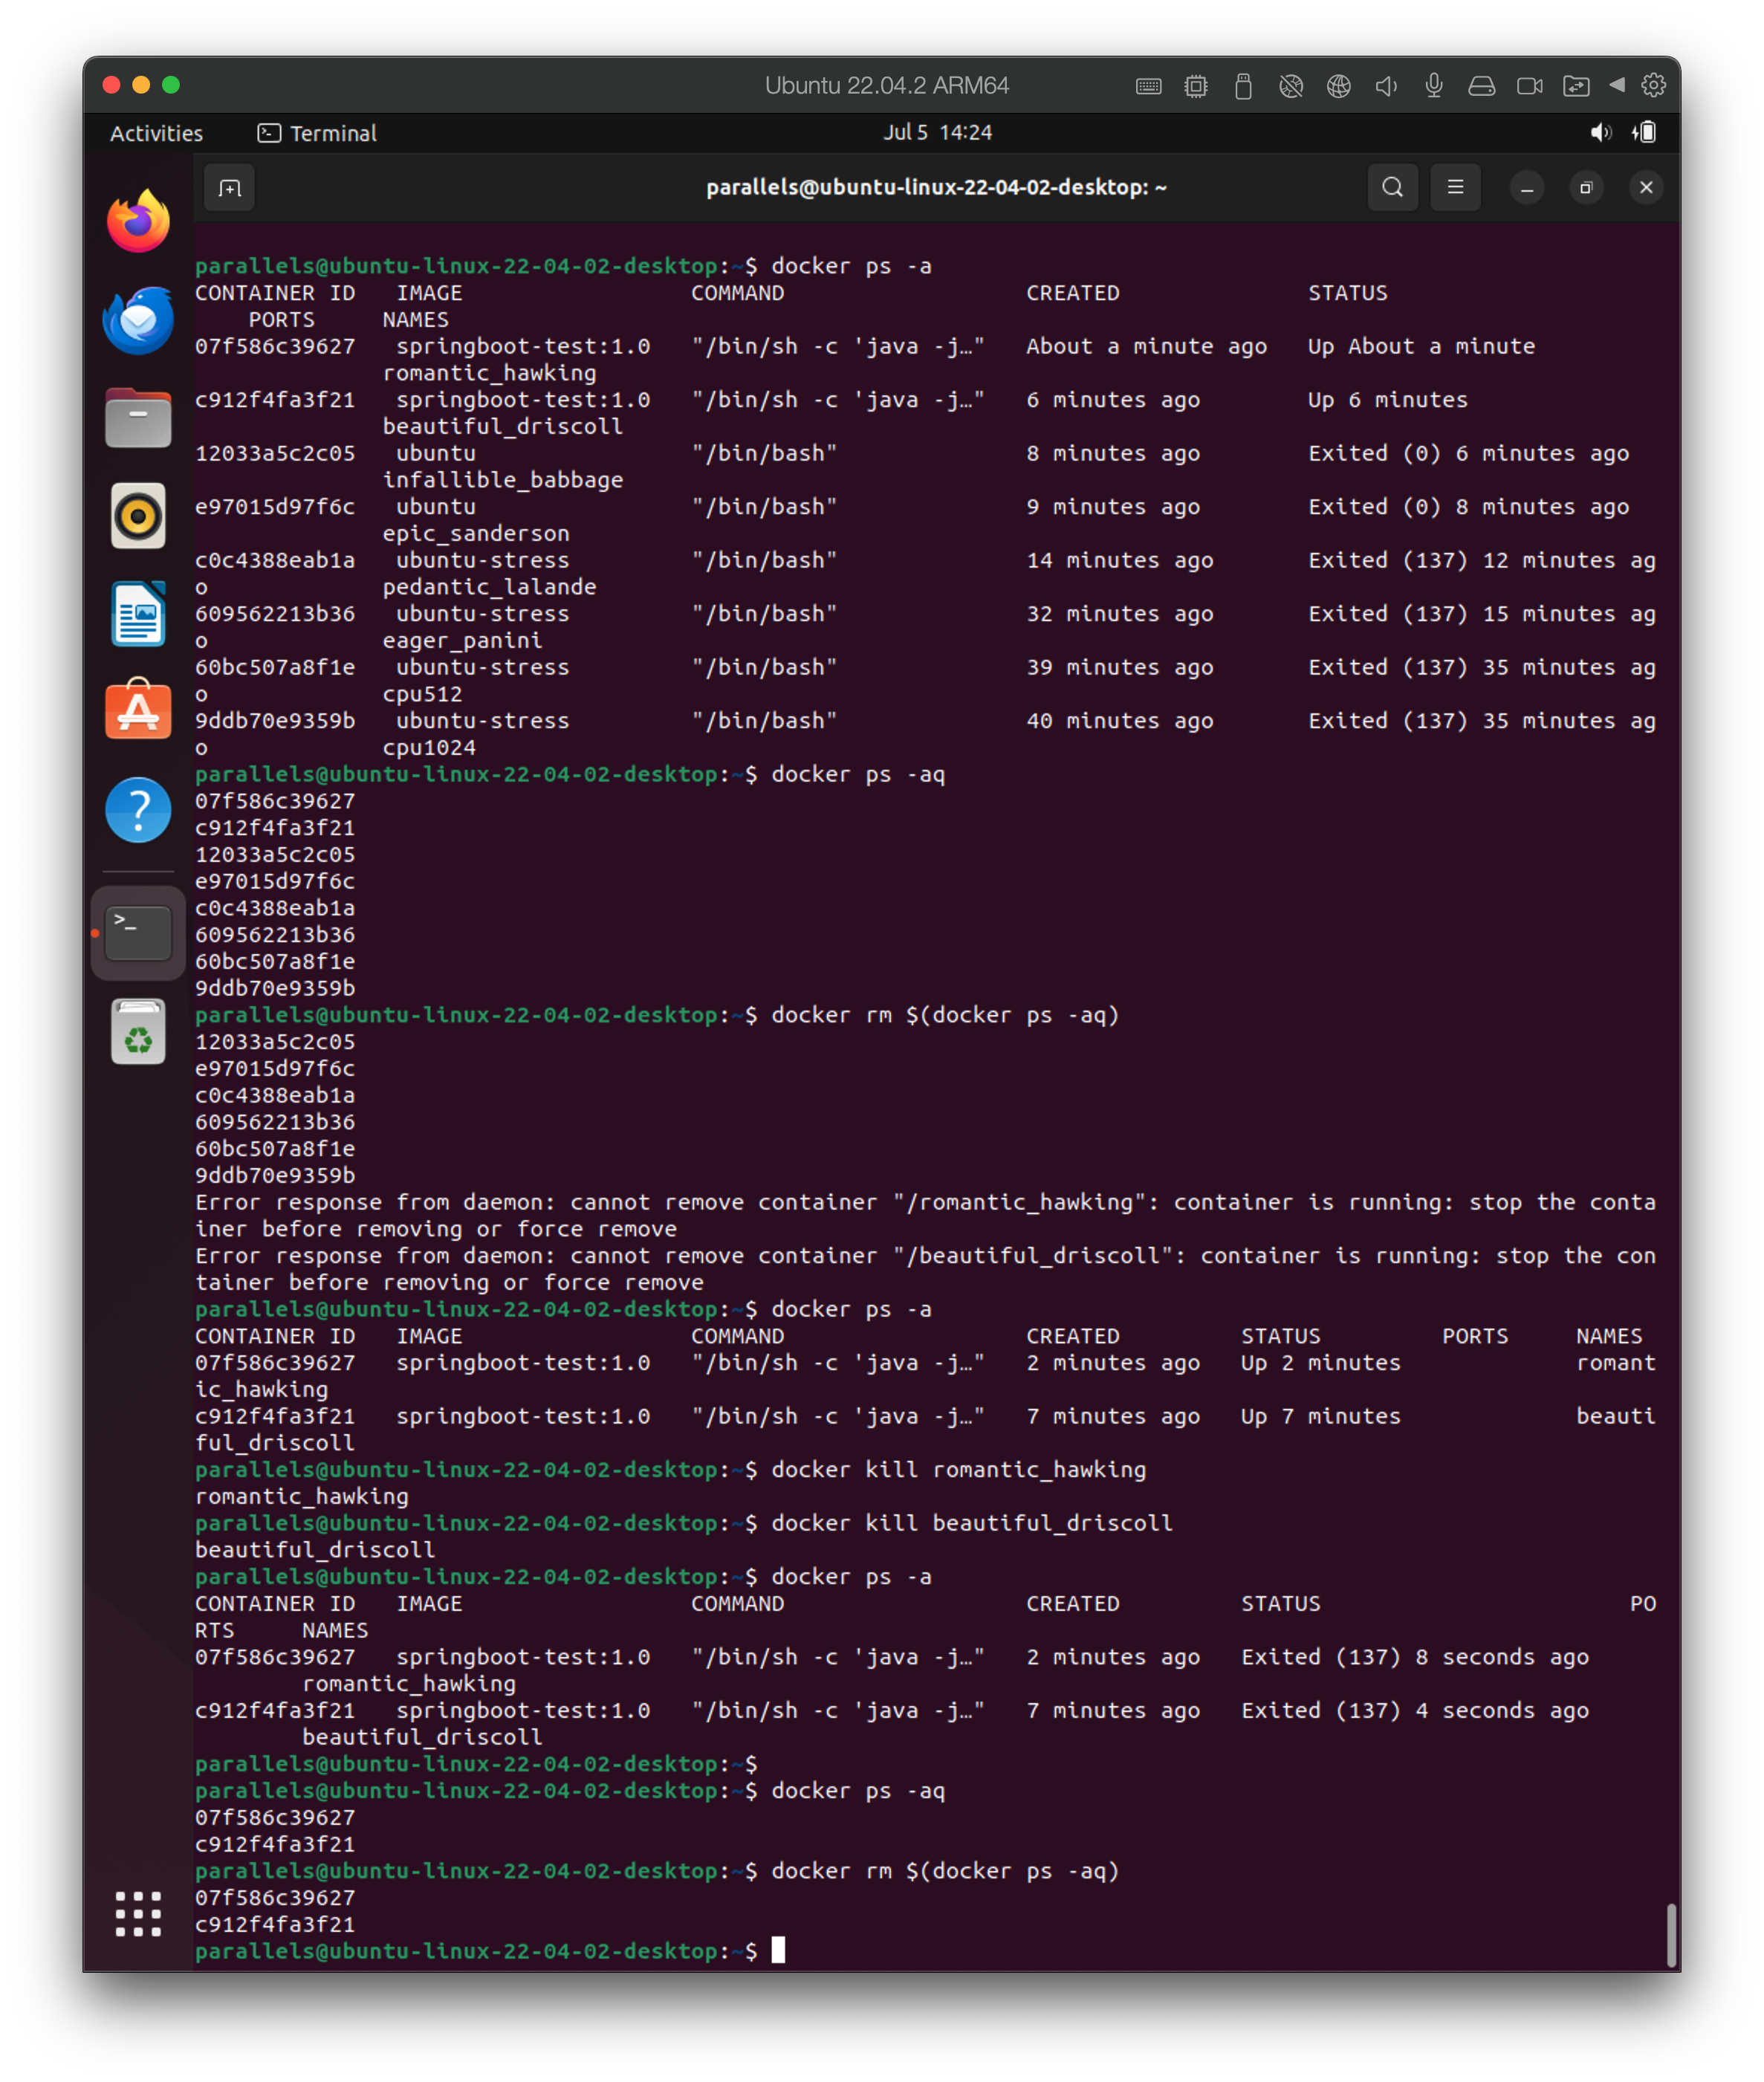The height and width of the screenshot is (2082, 1764).
Task: Open Parallels VM settings gear
Action: [1653, 85]
